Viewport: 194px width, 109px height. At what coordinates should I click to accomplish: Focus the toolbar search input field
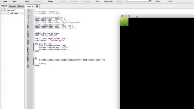(138, 1)
